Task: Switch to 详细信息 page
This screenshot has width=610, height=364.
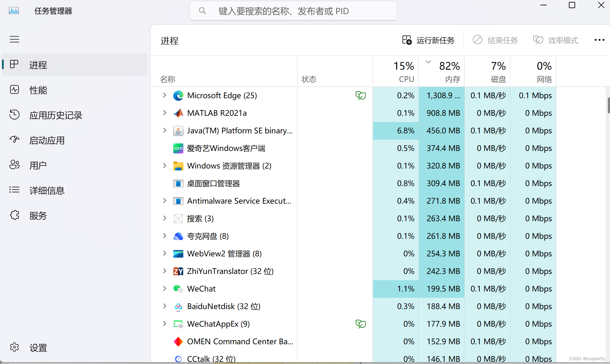Action: pos(75,190)
